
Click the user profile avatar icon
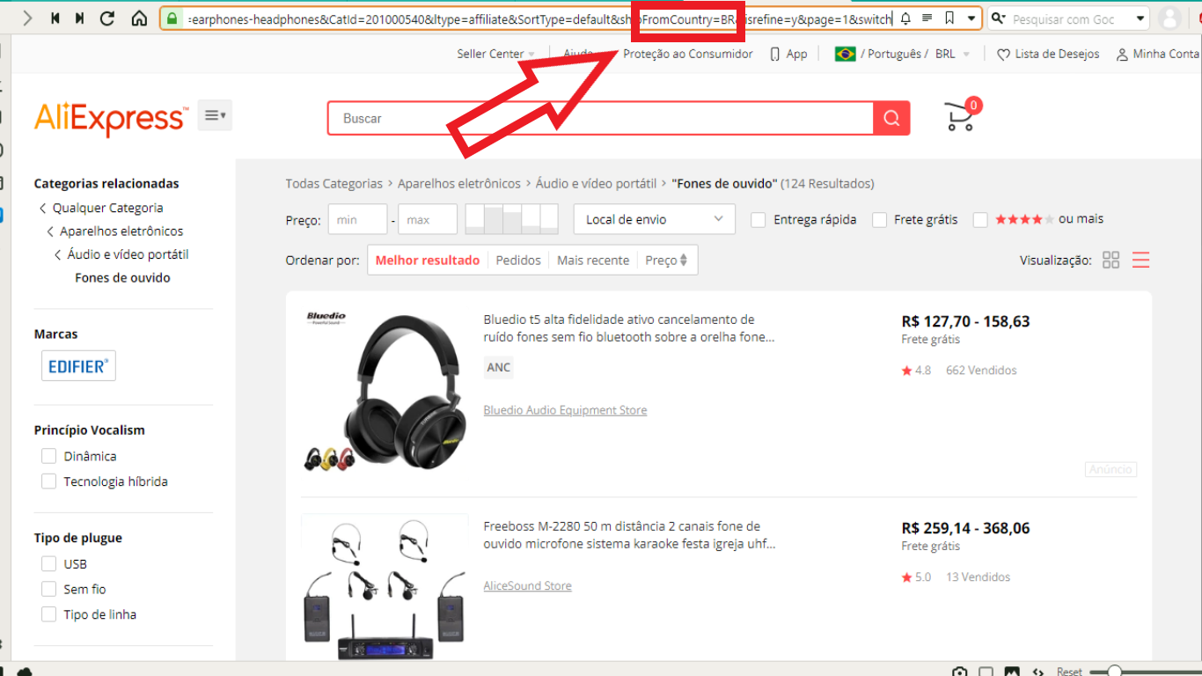coord(1169,18)
